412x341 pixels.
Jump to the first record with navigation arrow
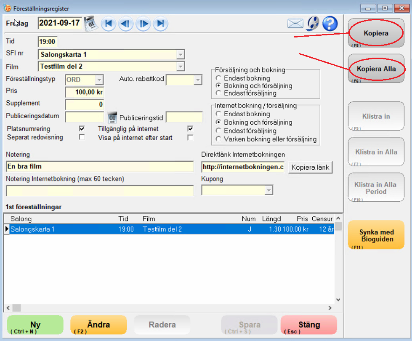click(x=108, y=24)
